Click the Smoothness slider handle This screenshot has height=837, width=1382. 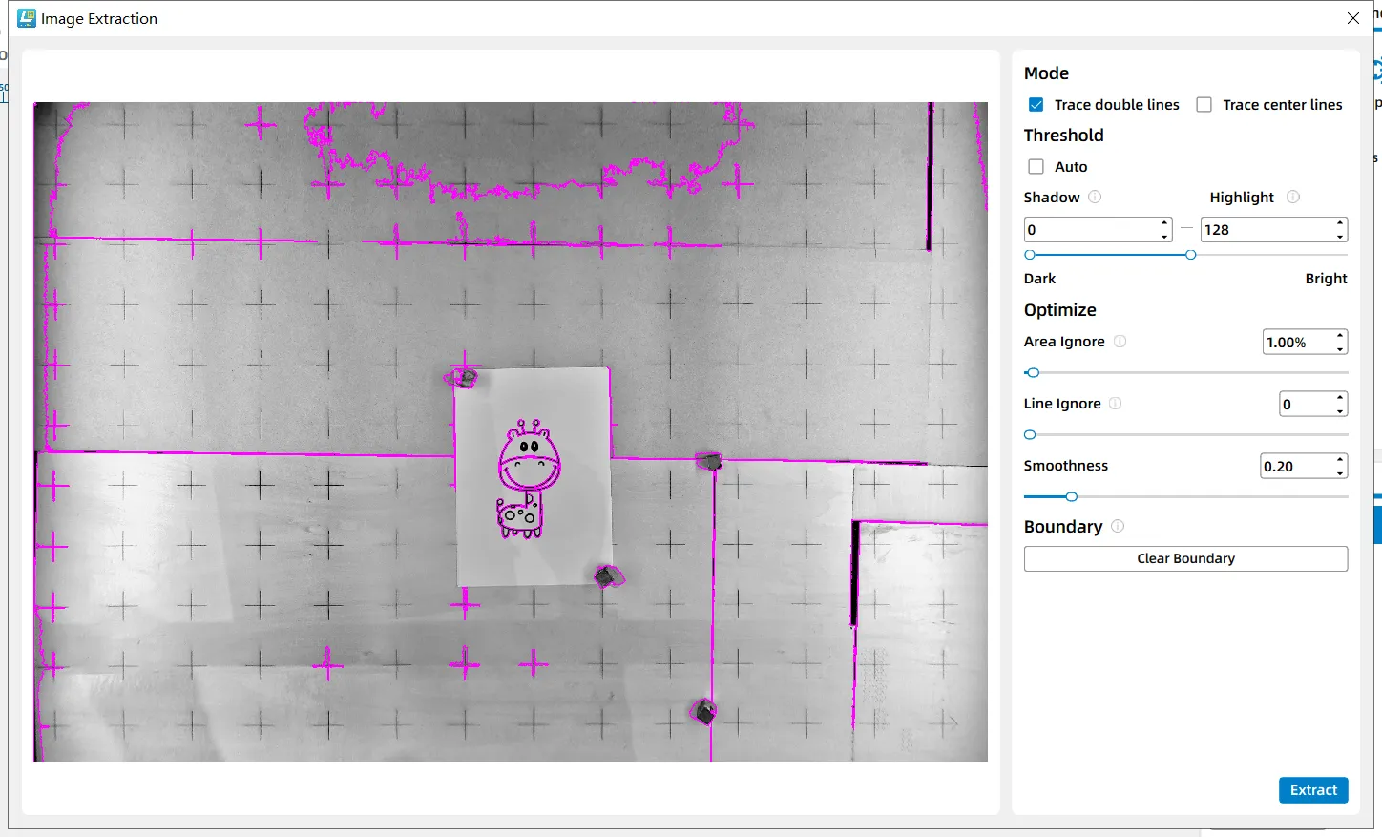point(1071,496)
